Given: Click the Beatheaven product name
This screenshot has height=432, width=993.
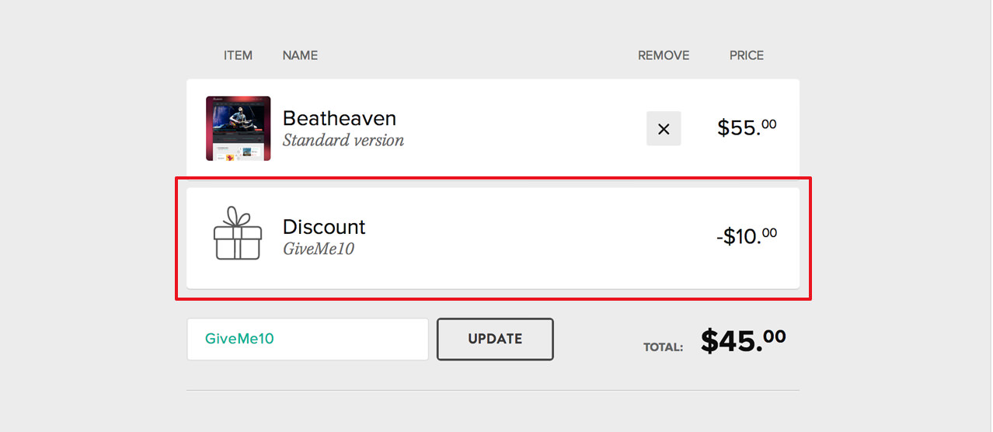Looking at the screenshot, I should click(340, 118).
